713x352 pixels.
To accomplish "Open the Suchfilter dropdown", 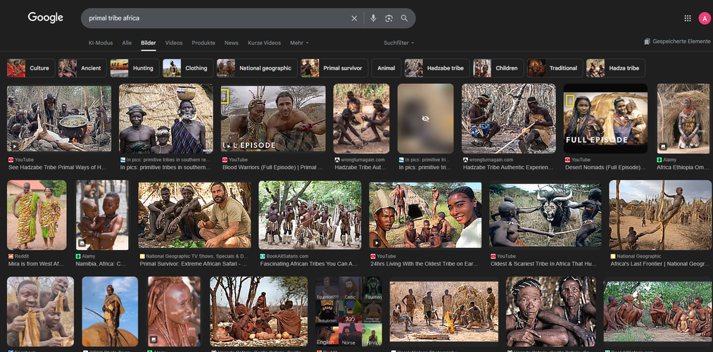I will (399, 43).
